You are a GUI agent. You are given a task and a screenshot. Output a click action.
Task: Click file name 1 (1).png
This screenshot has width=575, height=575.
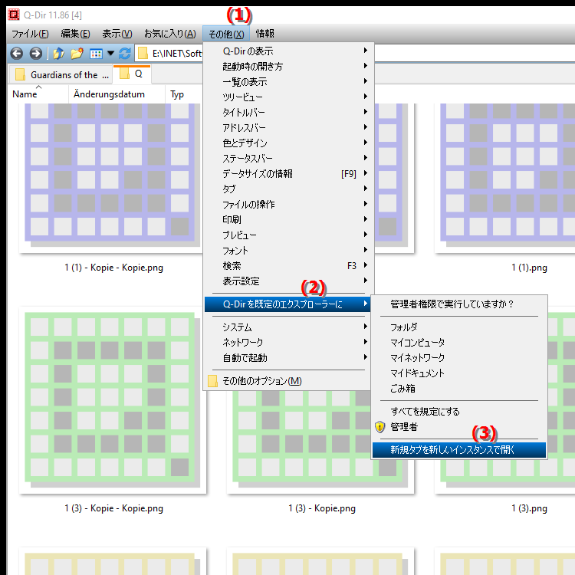pos(529,268)
